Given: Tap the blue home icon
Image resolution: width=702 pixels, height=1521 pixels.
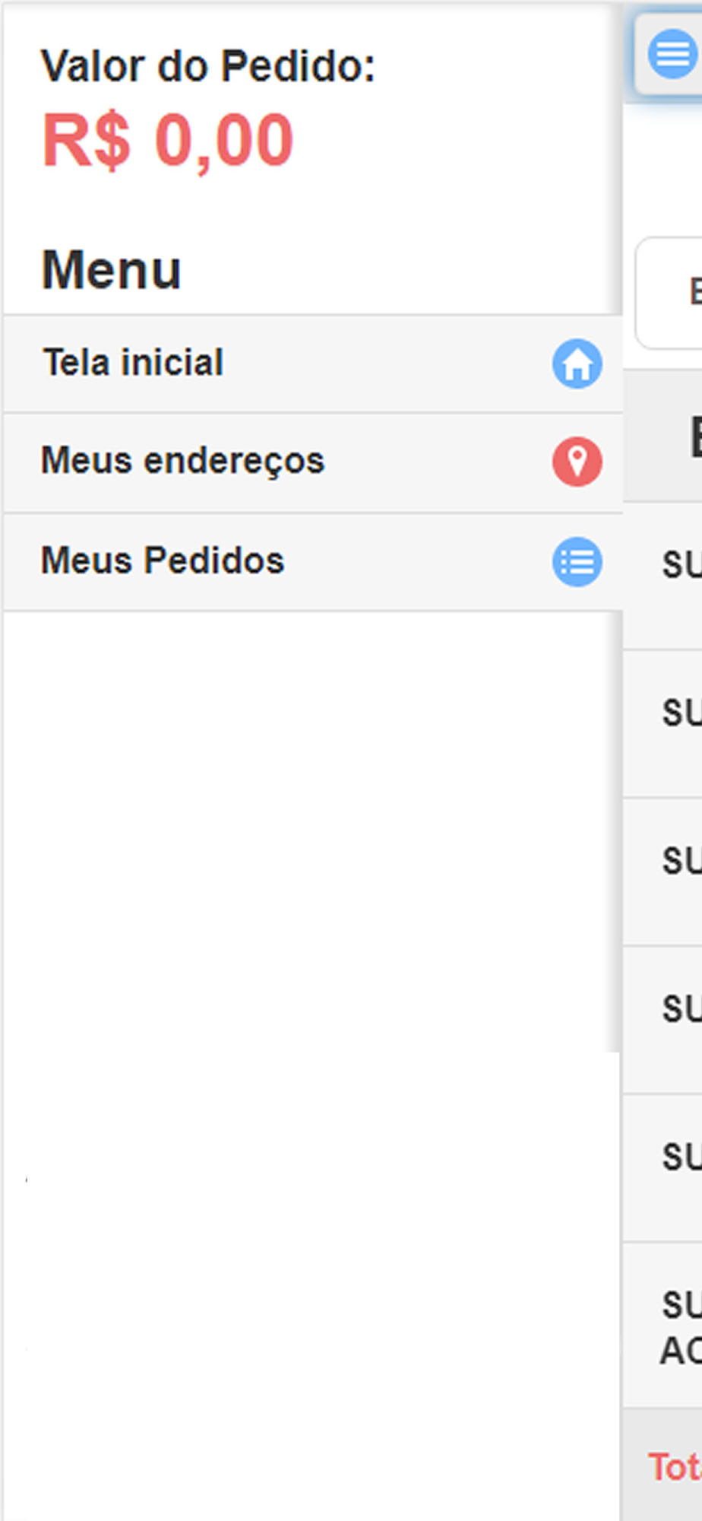Looking at the screenshot, I should [577, 364].
